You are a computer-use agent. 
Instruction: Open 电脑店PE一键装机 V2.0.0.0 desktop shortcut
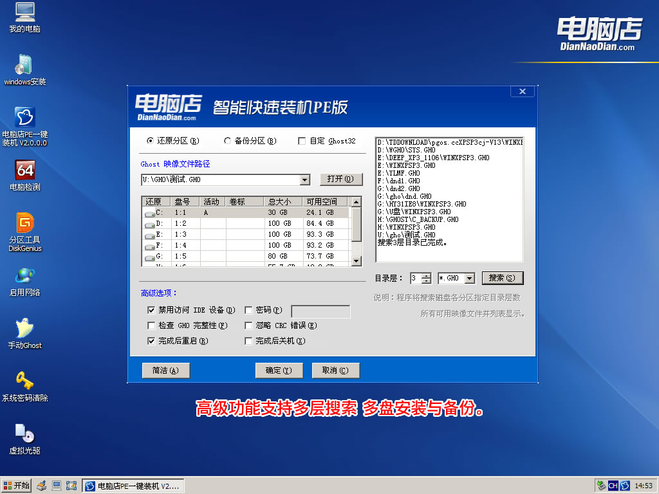click(25, 127)
